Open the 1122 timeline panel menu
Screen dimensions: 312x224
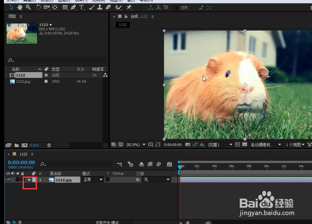[x=32, y=154]
